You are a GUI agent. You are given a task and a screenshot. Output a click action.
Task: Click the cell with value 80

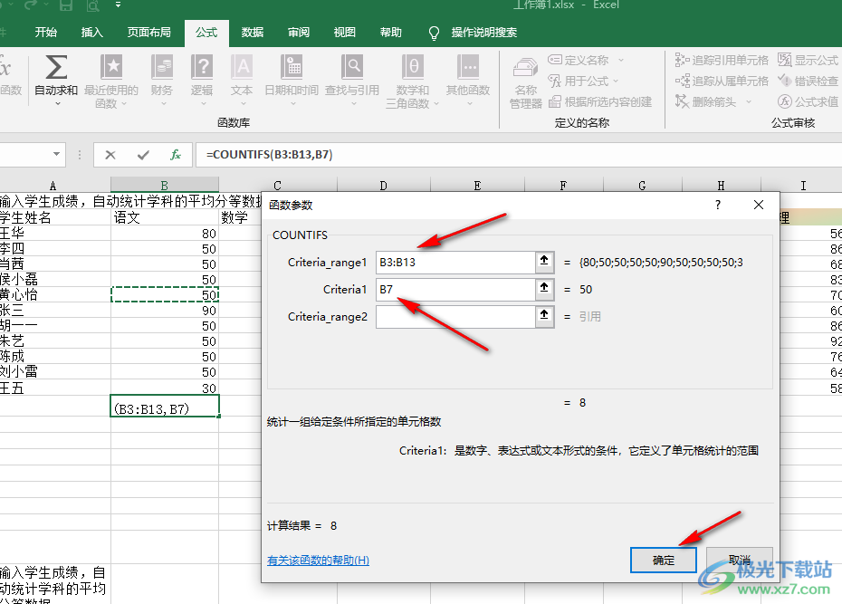coord(165,233)
